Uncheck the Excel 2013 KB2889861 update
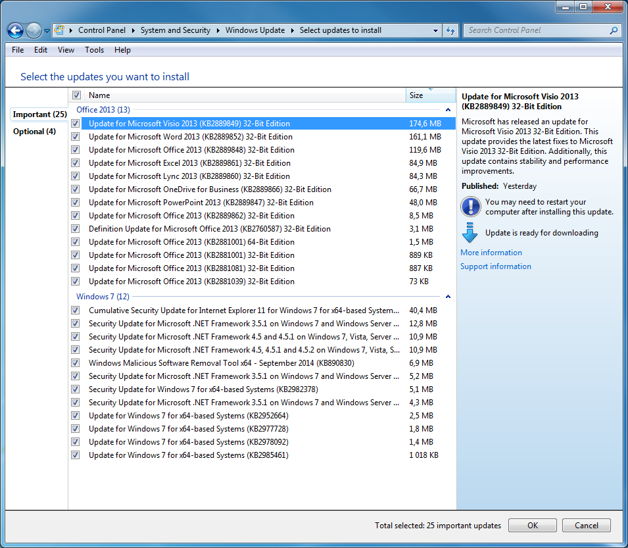This screenshot has width=628, height=548. click(76, 163)
